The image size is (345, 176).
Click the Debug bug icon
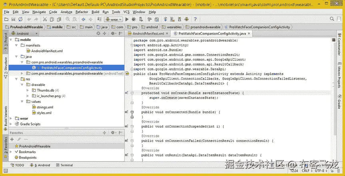(x=134, y=19)
